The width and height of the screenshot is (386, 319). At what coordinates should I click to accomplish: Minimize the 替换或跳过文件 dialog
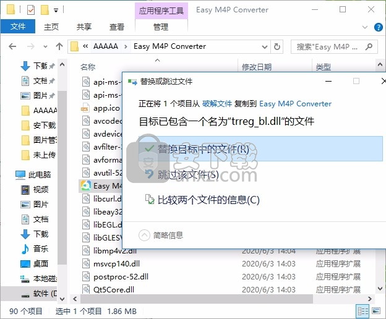tap(328, 81)
